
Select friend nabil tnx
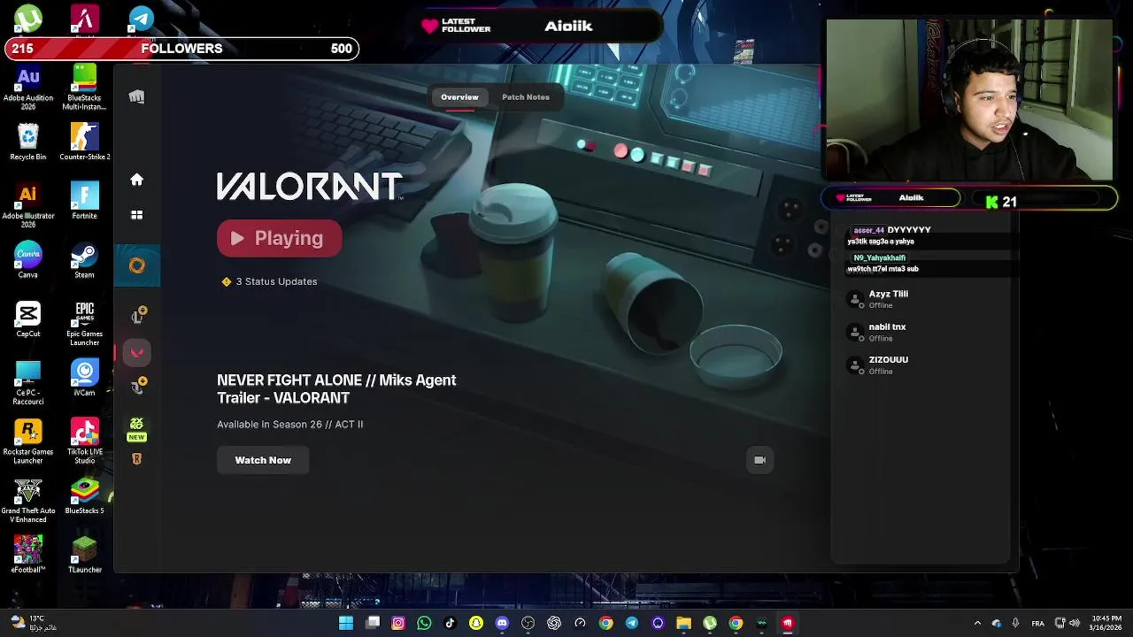921,332
